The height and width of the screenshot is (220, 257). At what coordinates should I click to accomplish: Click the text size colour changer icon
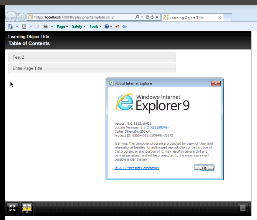click(27, 208)
